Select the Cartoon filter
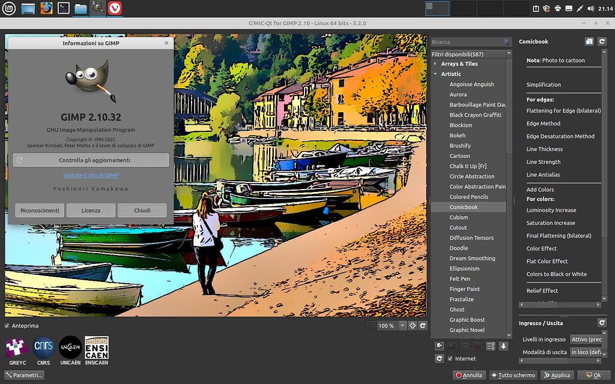 coord(459,155)
